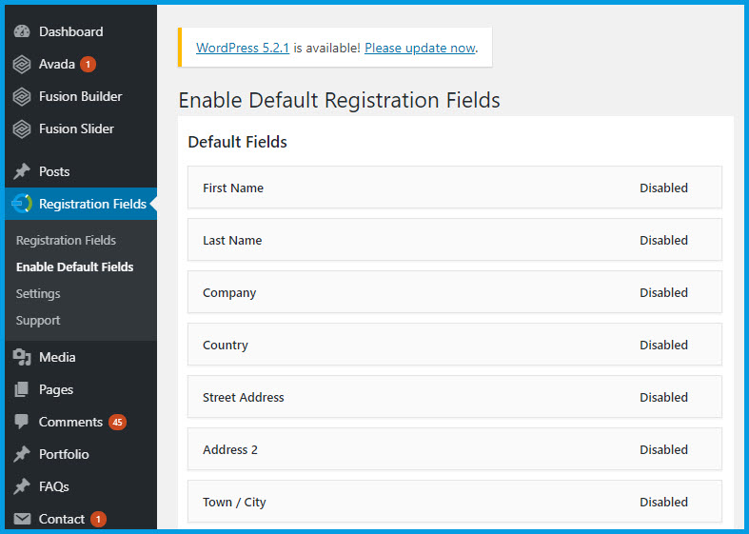The image size is (749, 534).
Task: Click the Posts pushpin icon
Action: coord(22,171)
